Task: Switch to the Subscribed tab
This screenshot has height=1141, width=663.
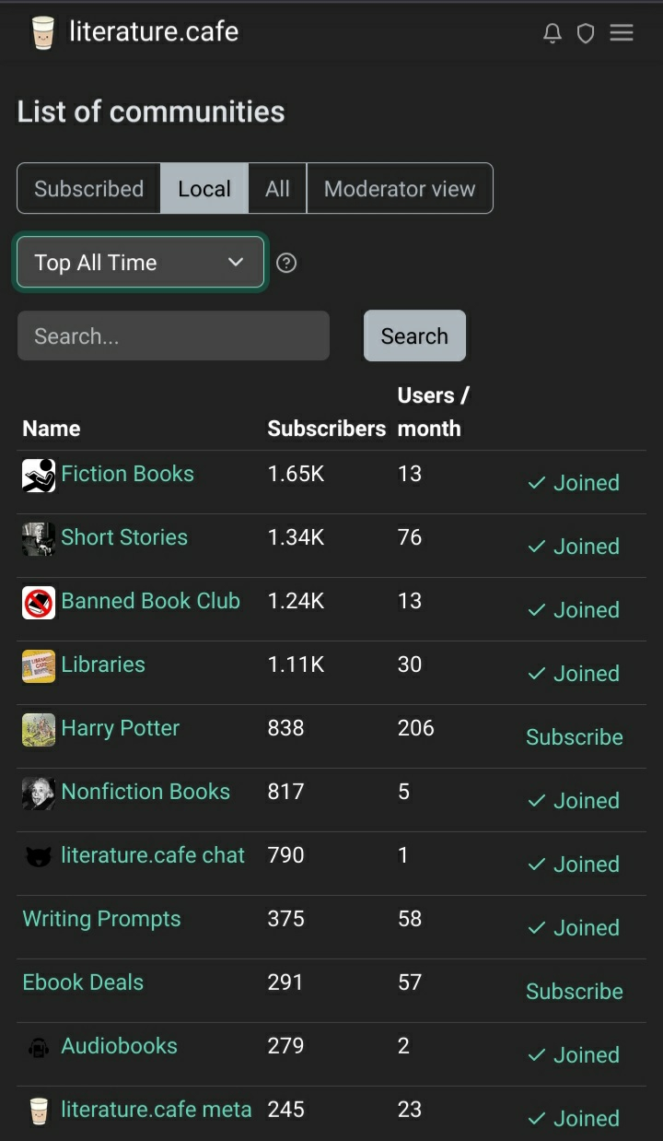Action: click(88, 189)
